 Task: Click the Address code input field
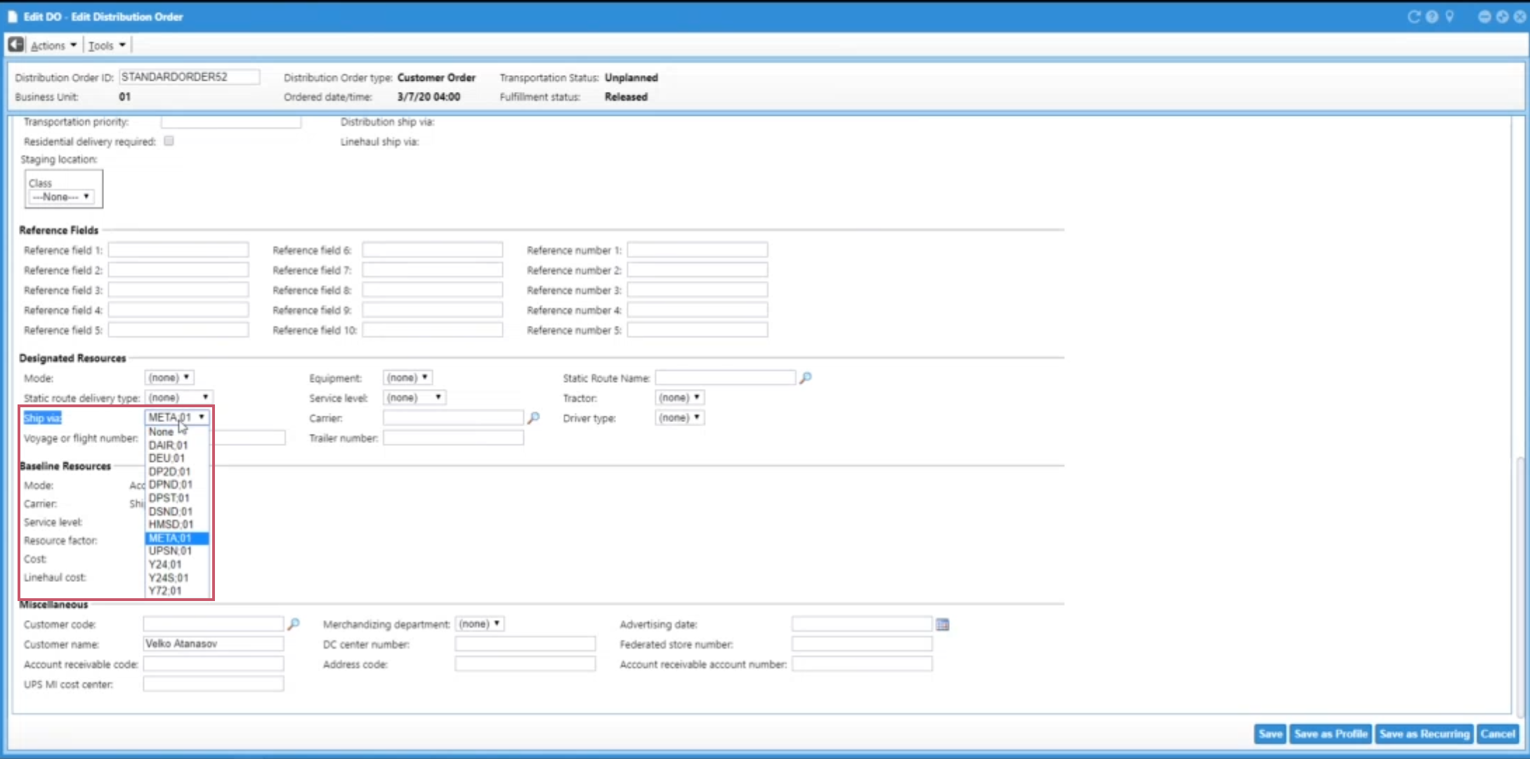(x=525, y=664)
